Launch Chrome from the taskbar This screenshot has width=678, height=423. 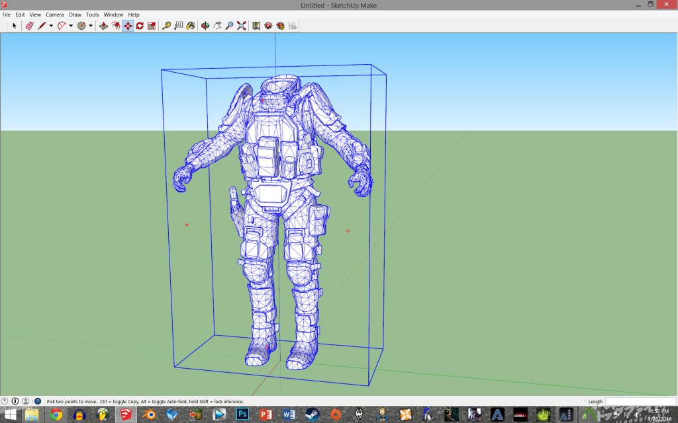click(x=56, y=415)
